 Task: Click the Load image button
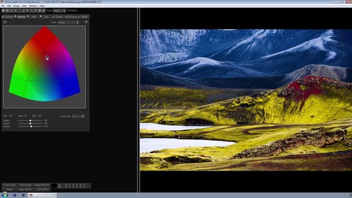pyautogui.click(x=9, y=185)
